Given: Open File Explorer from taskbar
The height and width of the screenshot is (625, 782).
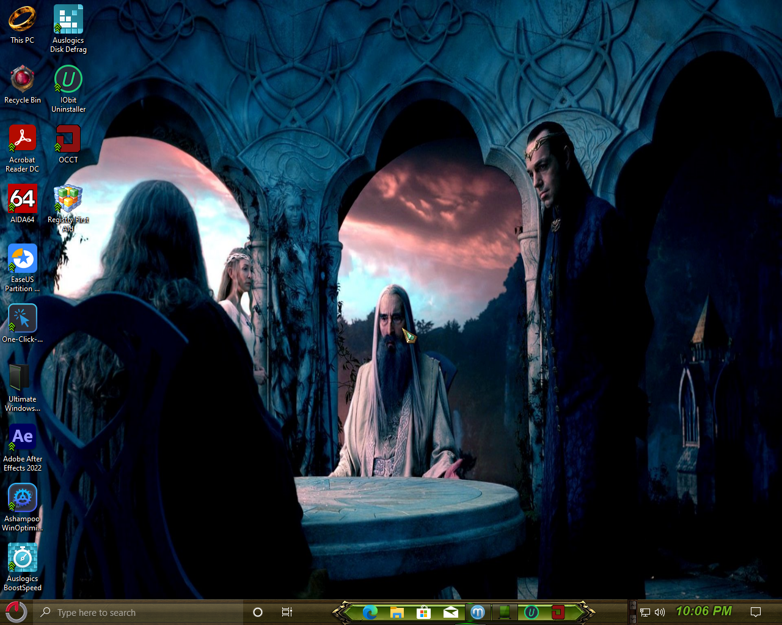Looking at the screenshot, I should point(396,612).
